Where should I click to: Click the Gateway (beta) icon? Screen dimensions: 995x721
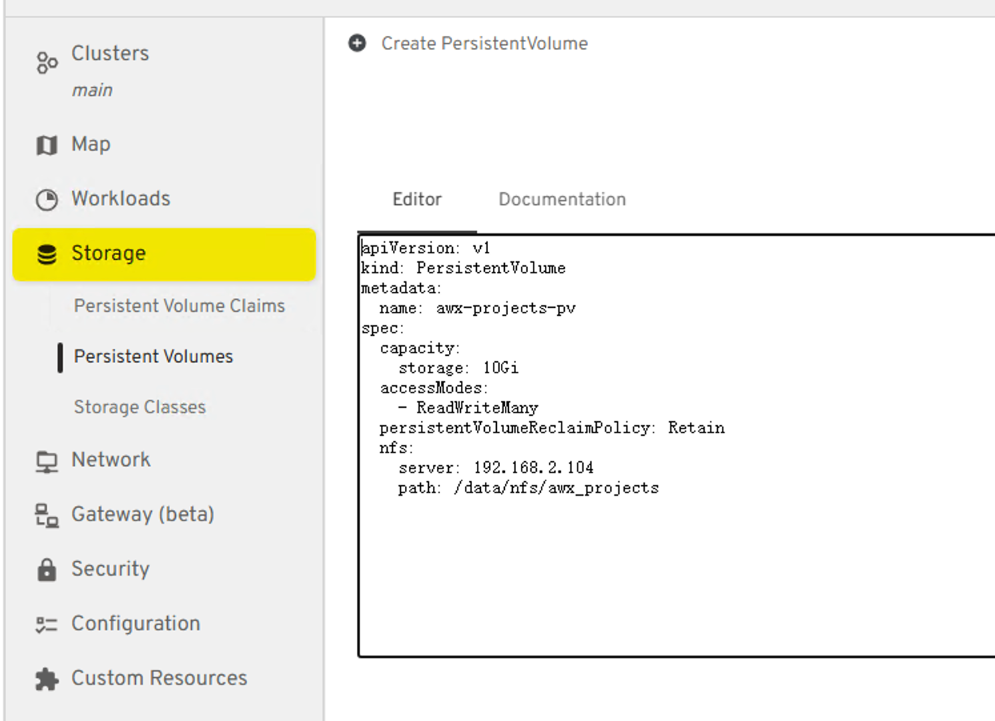coord(47,515)
